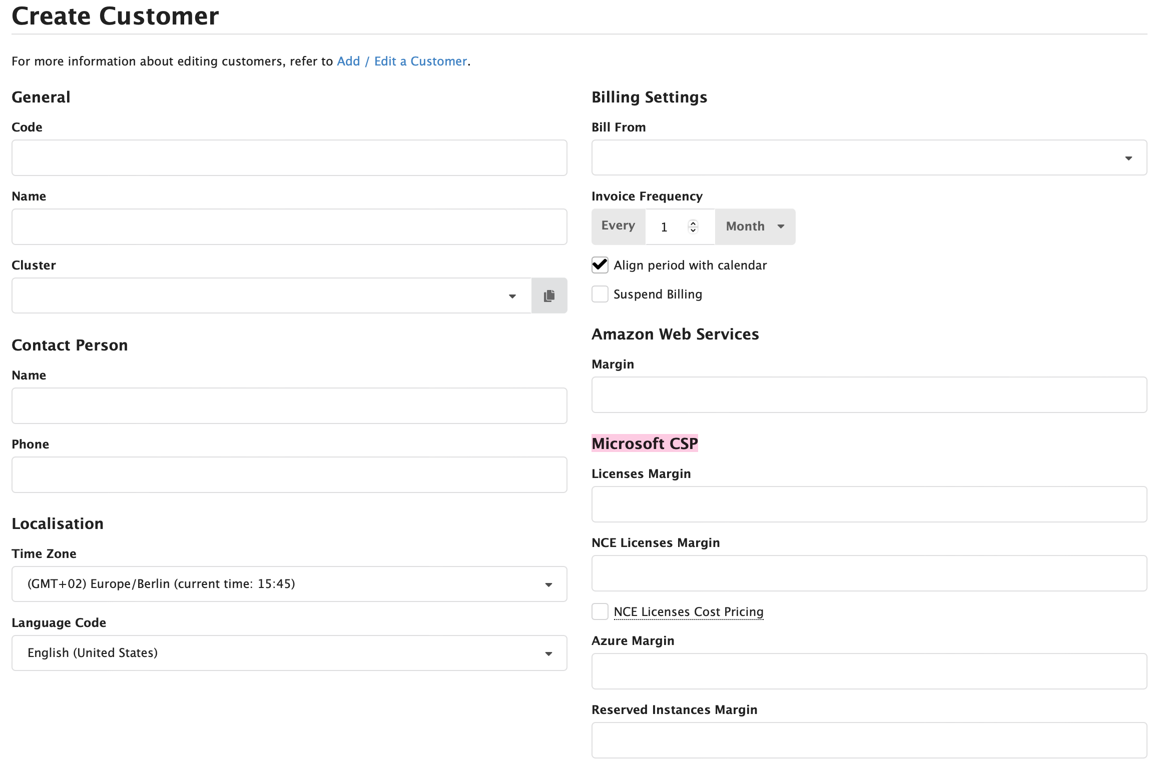Open the Language Code dropdown
The width and height of the screenshot is (1160, 767).
point(549,652)
